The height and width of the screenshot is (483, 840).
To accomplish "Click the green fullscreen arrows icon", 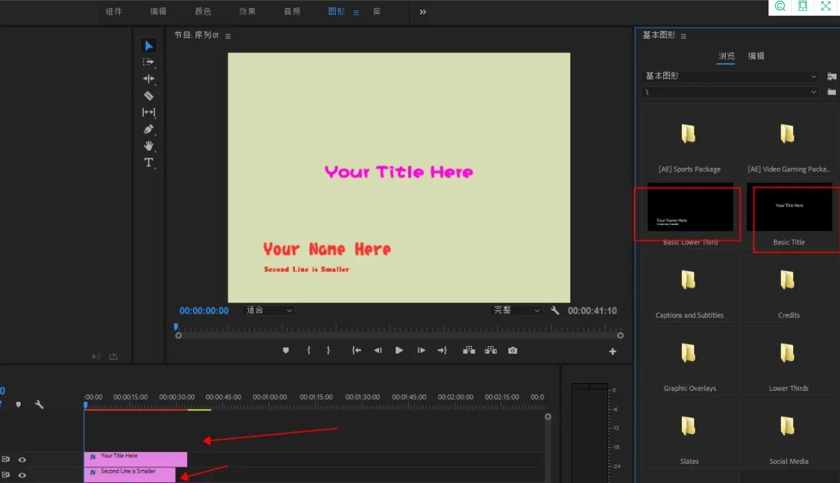I will (826, 6).
